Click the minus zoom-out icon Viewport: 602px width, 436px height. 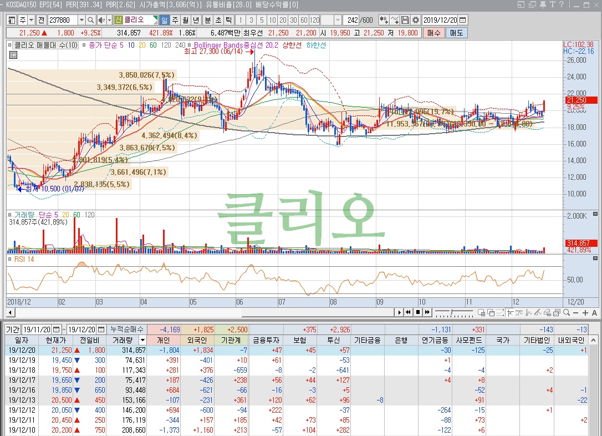coord(575,313)
